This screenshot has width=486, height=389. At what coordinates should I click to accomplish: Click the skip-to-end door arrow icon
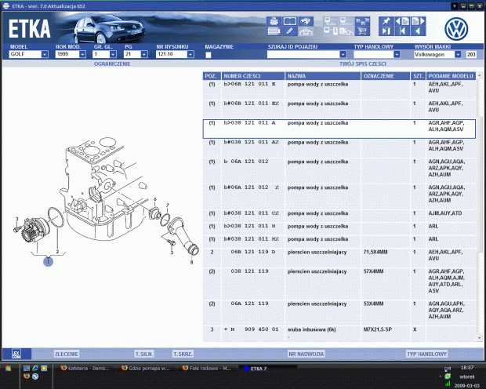(386, 31)
